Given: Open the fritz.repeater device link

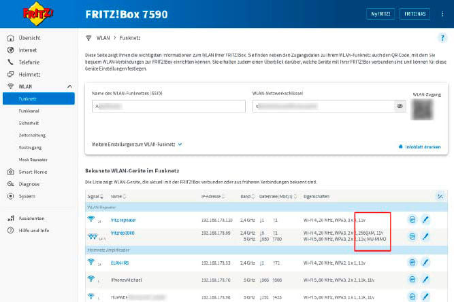Looking at the screenshot, I should pyautogui.click(x=123, y=220).
